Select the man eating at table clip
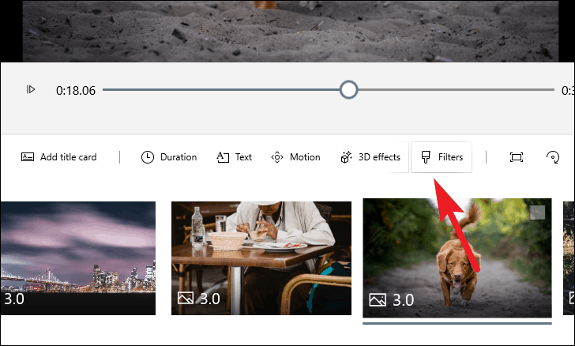The height and width of the screenshot is (346, 575). pyautogui.click(x=261, y=258)
